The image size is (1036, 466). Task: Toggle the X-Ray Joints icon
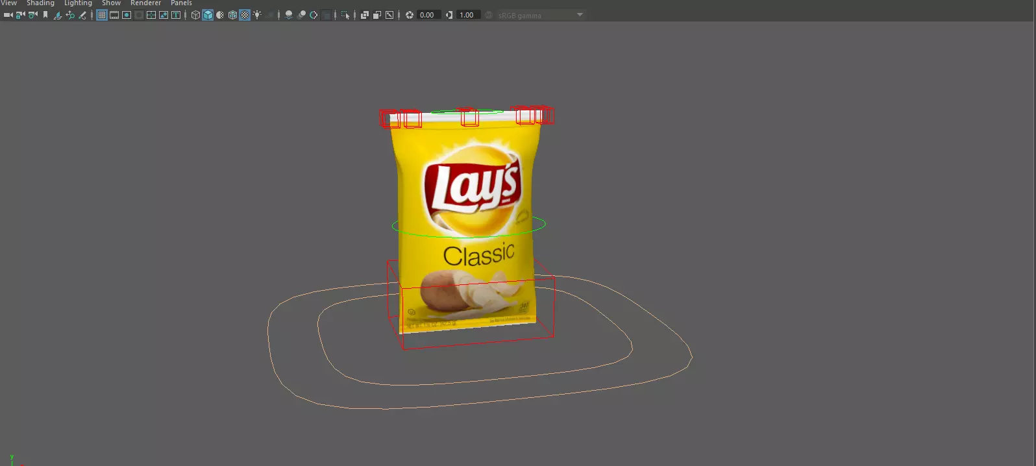(x=389, y=15)
